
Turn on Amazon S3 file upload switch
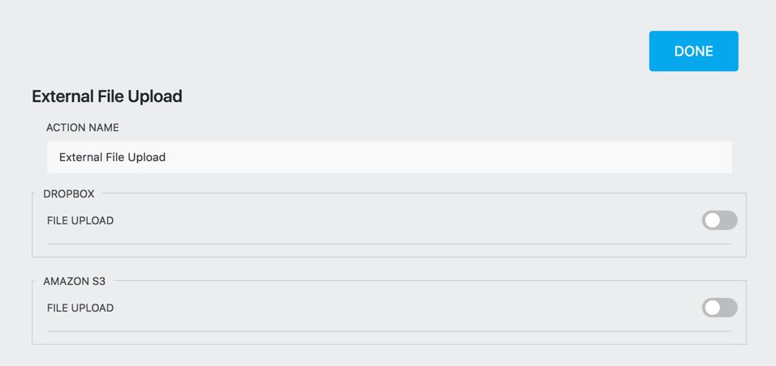[719, 308]
